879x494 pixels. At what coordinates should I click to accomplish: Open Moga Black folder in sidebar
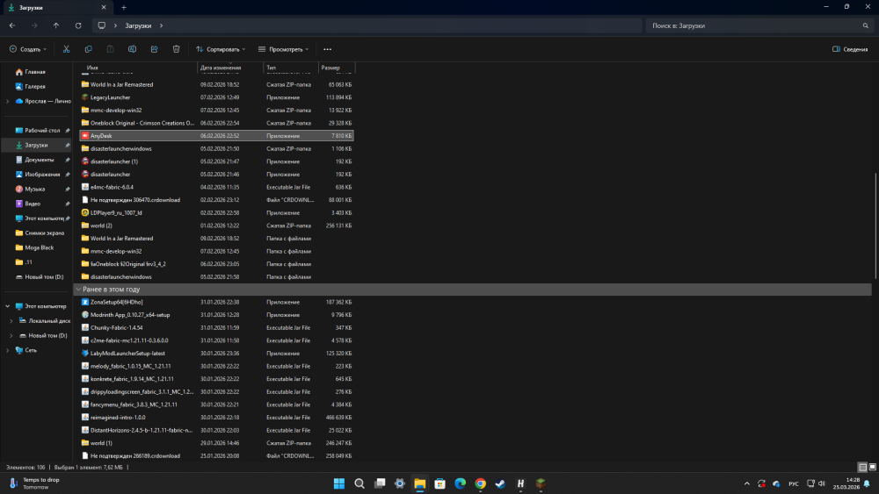pyautogui.click(x=40, y=247)
